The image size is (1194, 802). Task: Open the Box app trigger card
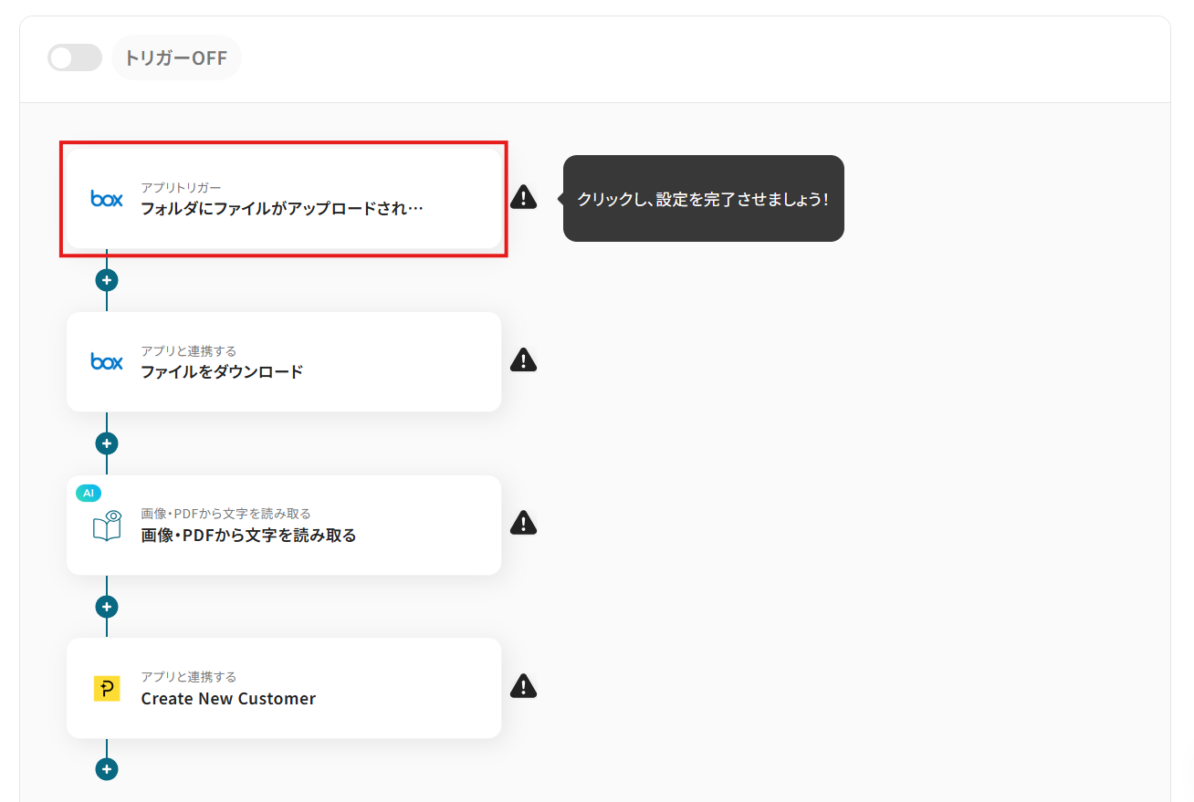coord(284,198)
